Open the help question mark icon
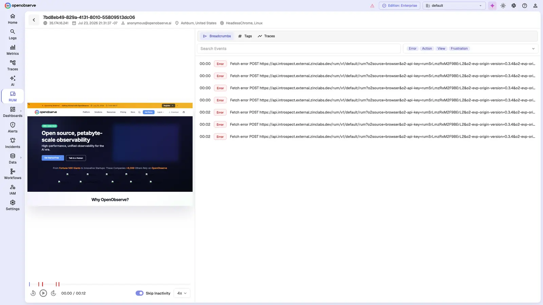543x305 pixels. pyautogui.click(x=525, y=6)
